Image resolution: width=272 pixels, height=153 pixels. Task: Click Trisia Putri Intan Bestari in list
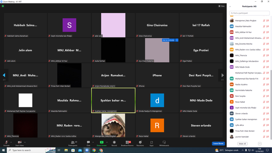[x=249, y=131]
